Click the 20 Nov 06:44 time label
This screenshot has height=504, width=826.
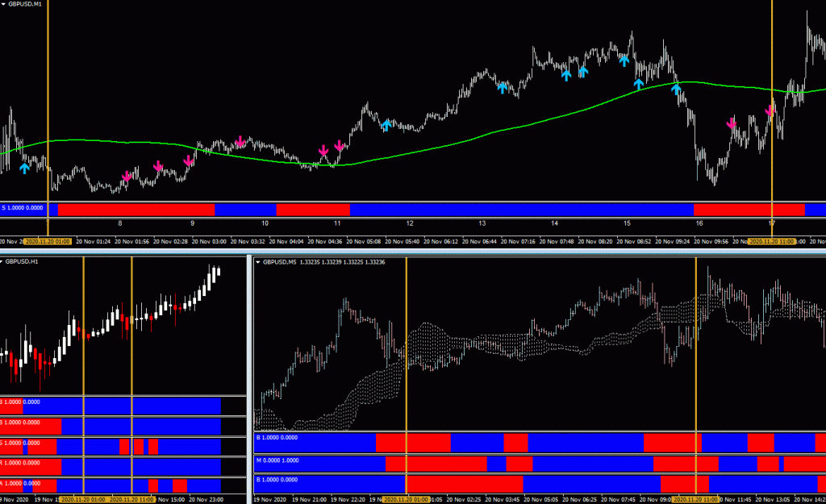click(479, 242)
